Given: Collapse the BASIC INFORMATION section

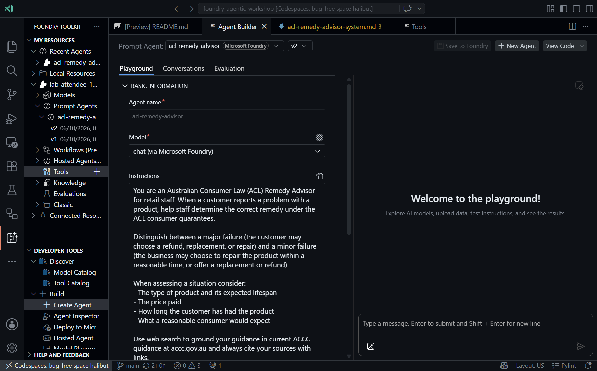Looking at the screenshot, I should click(125, 86).
